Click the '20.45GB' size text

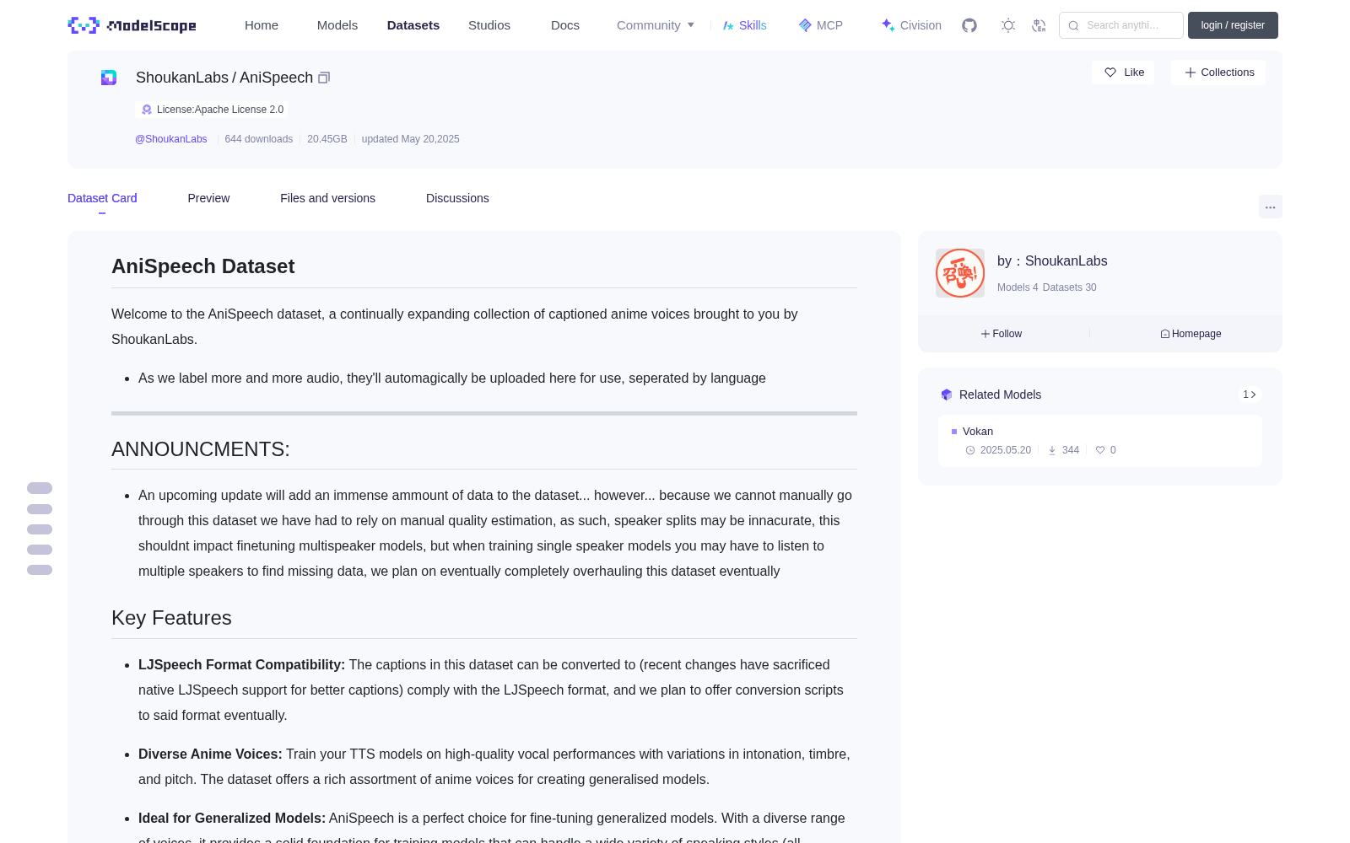pyautogui.click(x=327, y=139)
